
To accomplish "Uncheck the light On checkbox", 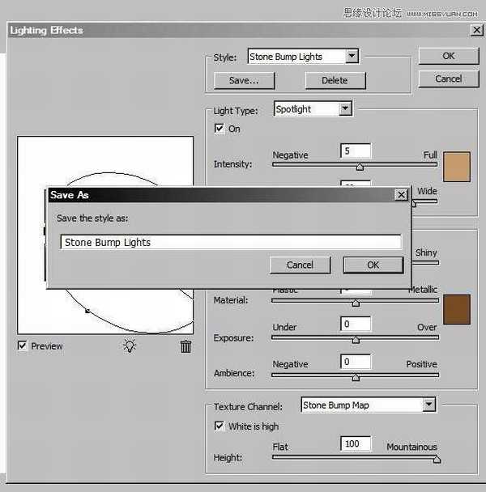I will (220, 129).
